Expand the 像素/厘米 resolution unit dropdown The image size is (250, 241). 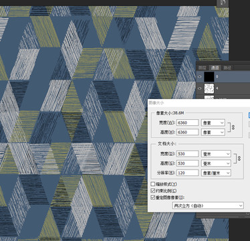[x=216, y=173]
